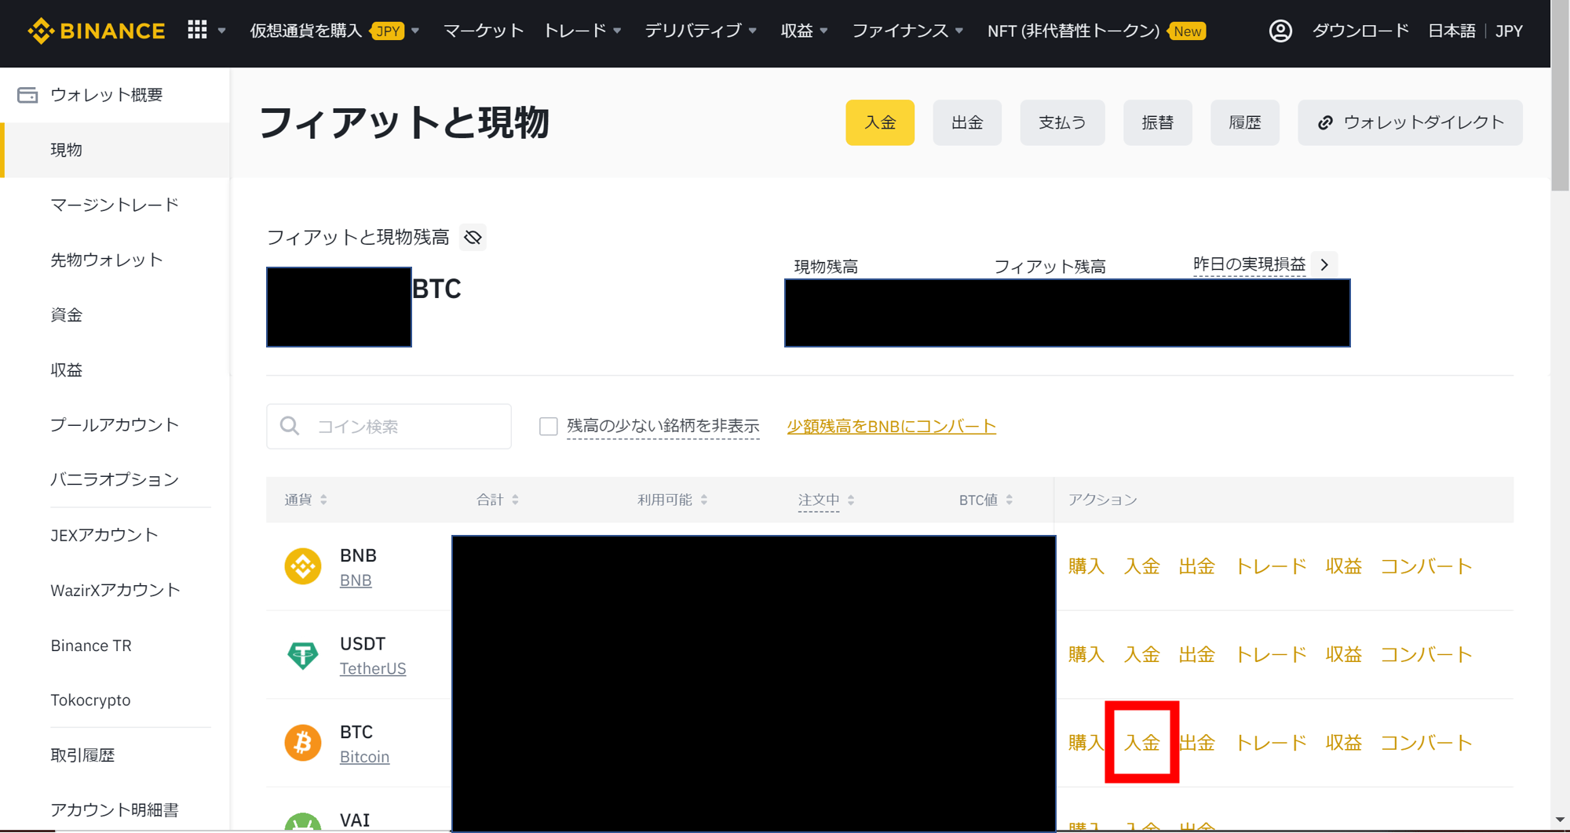
Task: Select the BNB coin icon
Action: [x=303, y=566]
